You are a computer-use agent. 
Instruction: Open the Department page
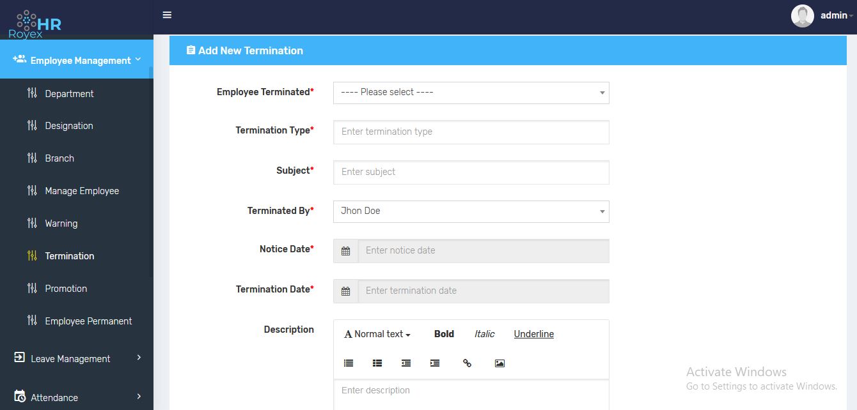(69, 93)
